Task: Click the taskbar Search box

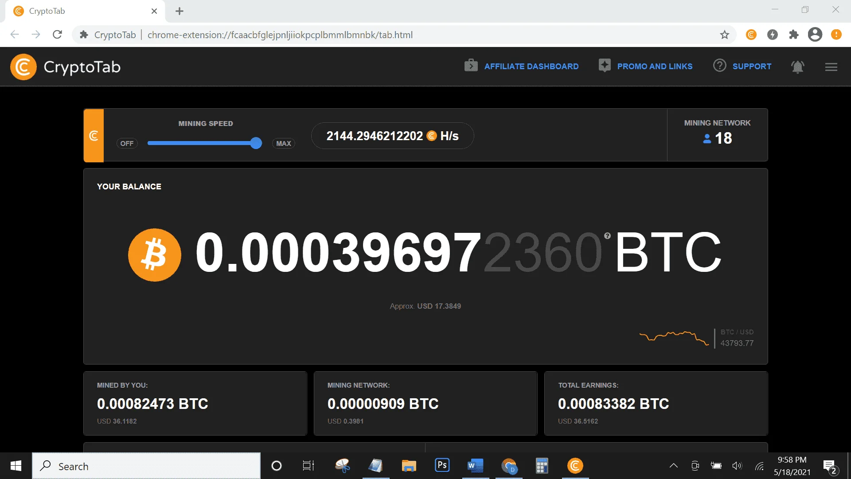Action: 146,466
